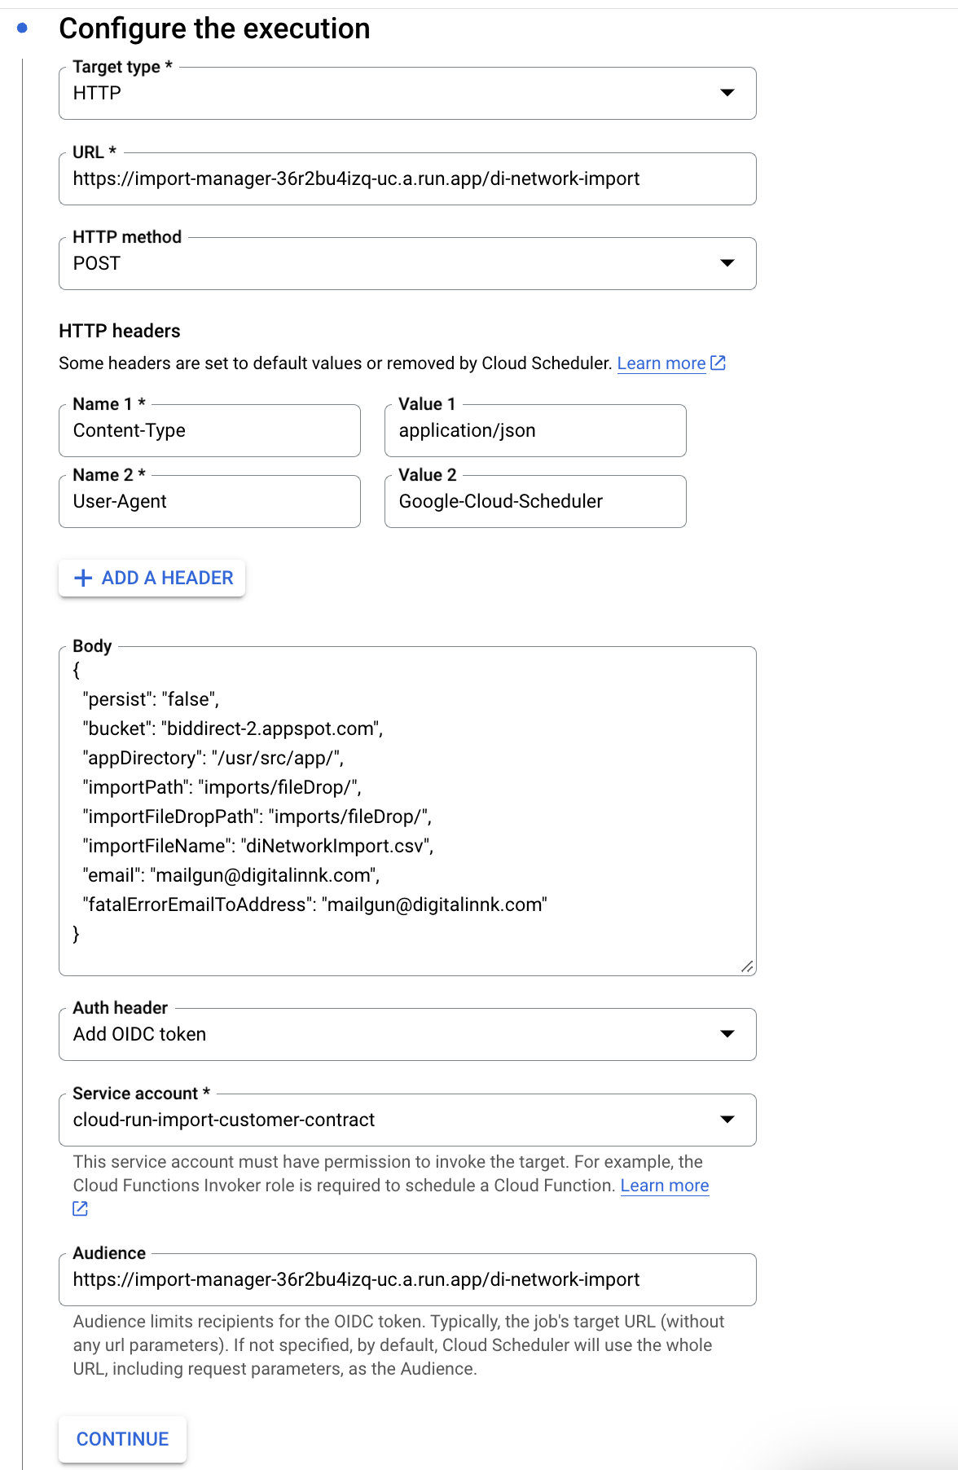Click the external link icon beside HTTP headers Learn more

pyautogui.click(x=718, y=363)
